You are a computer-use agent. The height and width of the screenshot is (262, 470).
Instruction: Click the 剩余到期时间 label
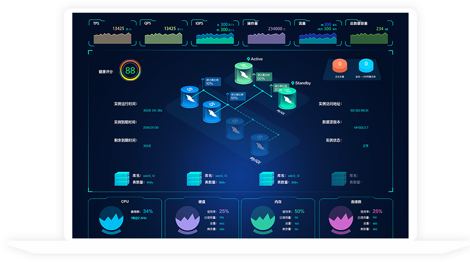[x=126, y=140]
